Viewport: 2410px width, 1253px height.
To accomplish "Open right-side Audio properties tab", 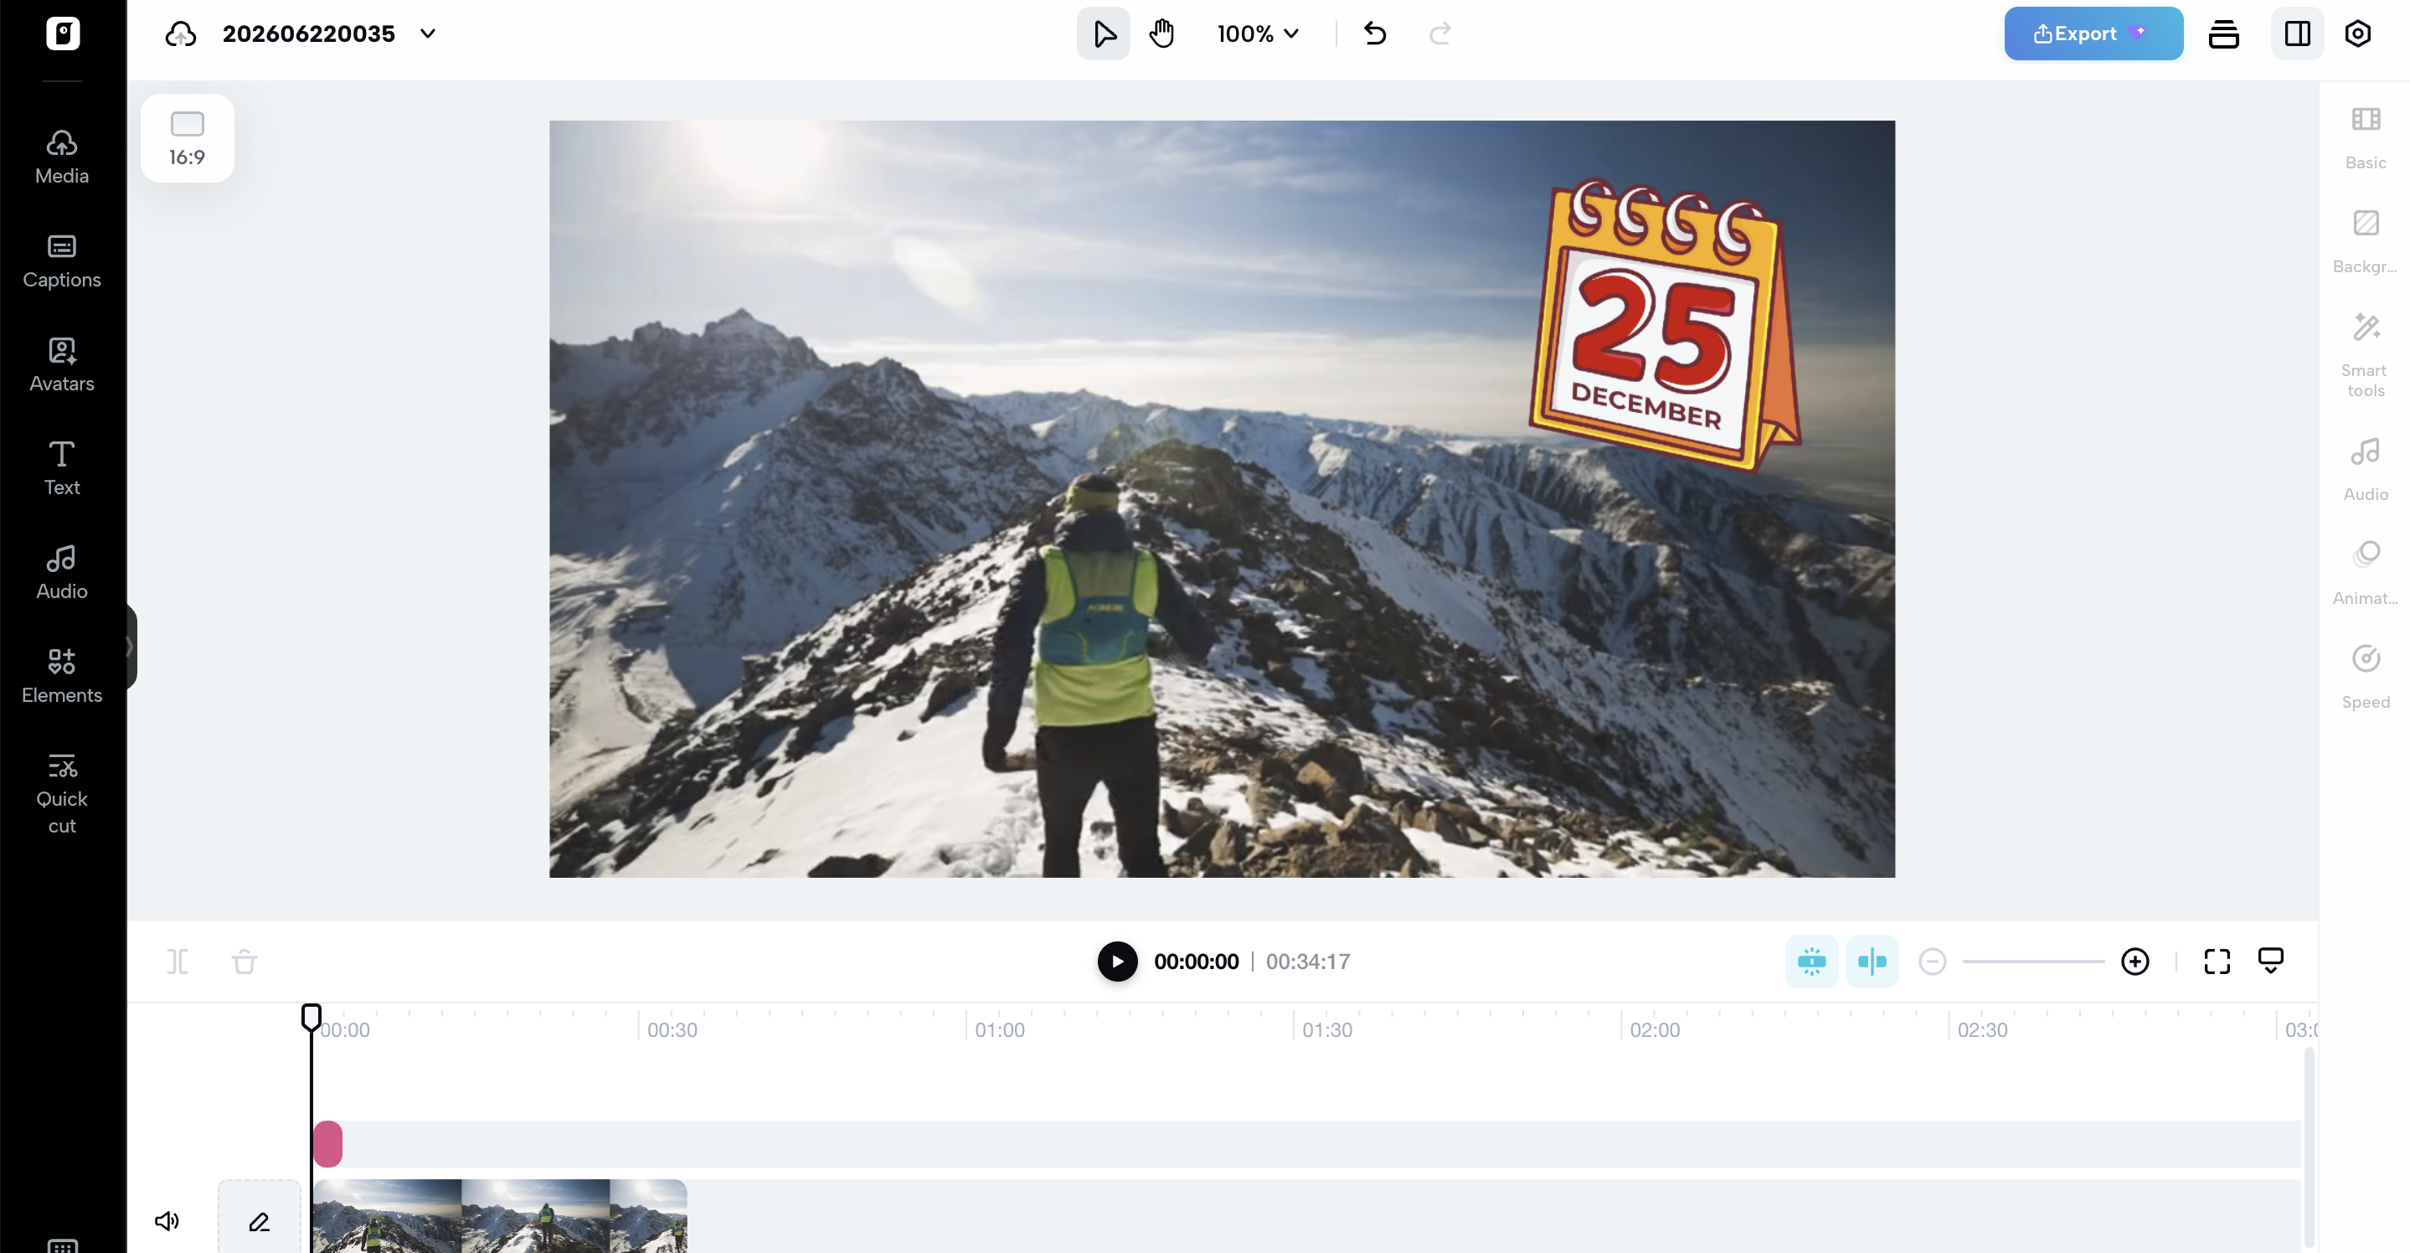I will coord(2365,469).
